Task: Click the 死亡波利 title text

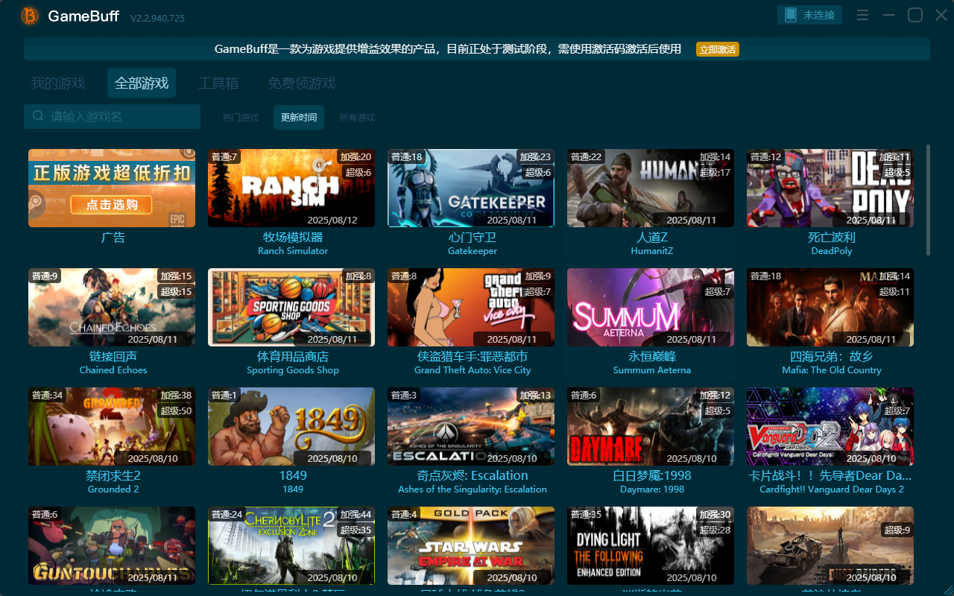Action: 832,237
